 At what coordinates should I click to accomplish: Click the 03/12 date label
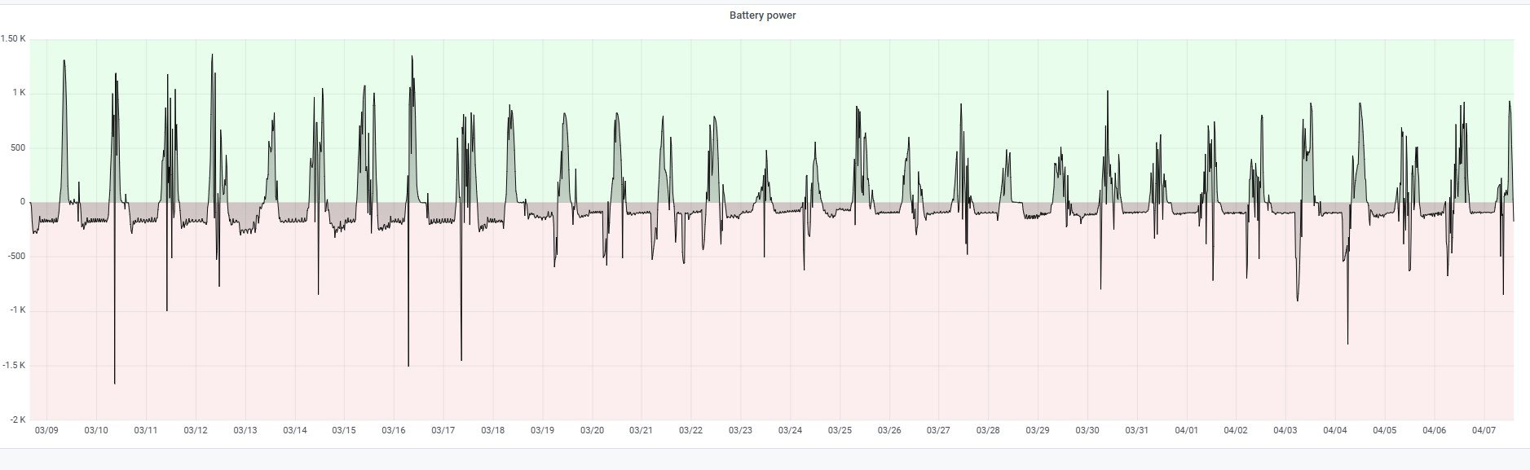point(196,430)
